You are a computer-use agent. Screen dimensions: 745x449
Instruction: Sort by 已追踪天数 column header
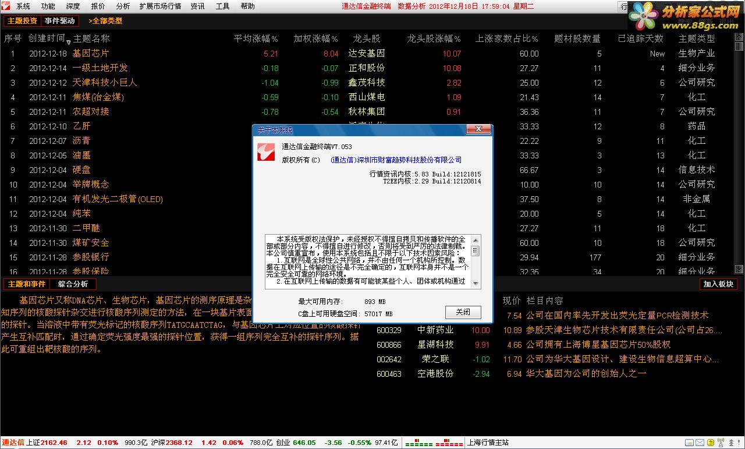(x=640, y=39)
